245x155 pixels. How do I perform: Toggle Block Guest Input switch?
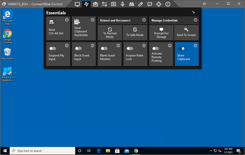coord(78,49)
